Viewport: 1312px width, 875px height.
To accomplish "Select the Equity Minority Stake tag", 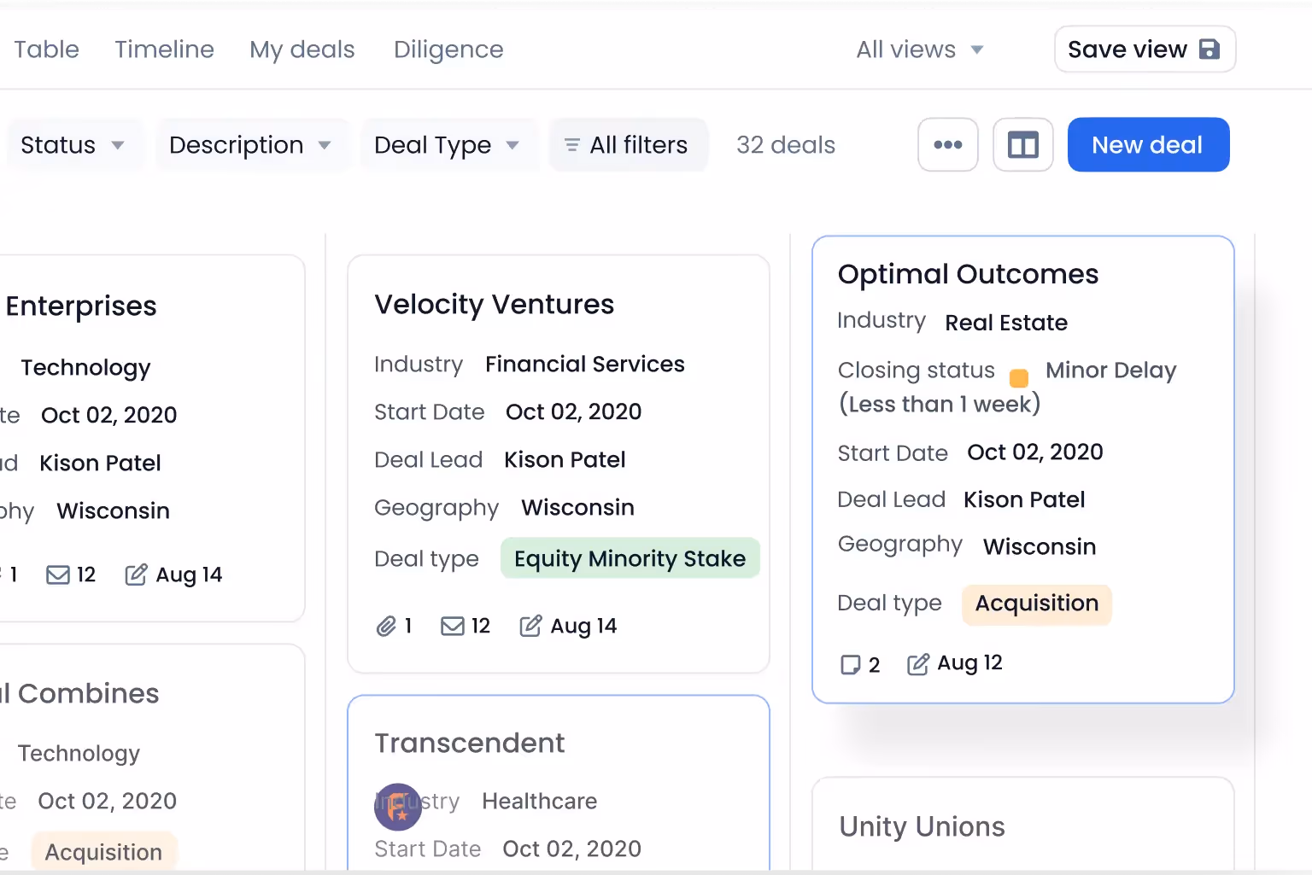I will pyautogui.click(x=630, y=558).
